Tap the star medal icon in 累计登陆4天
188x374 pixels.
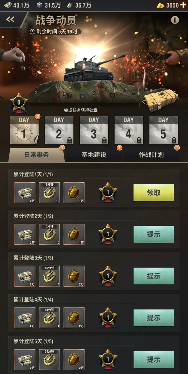108,317
